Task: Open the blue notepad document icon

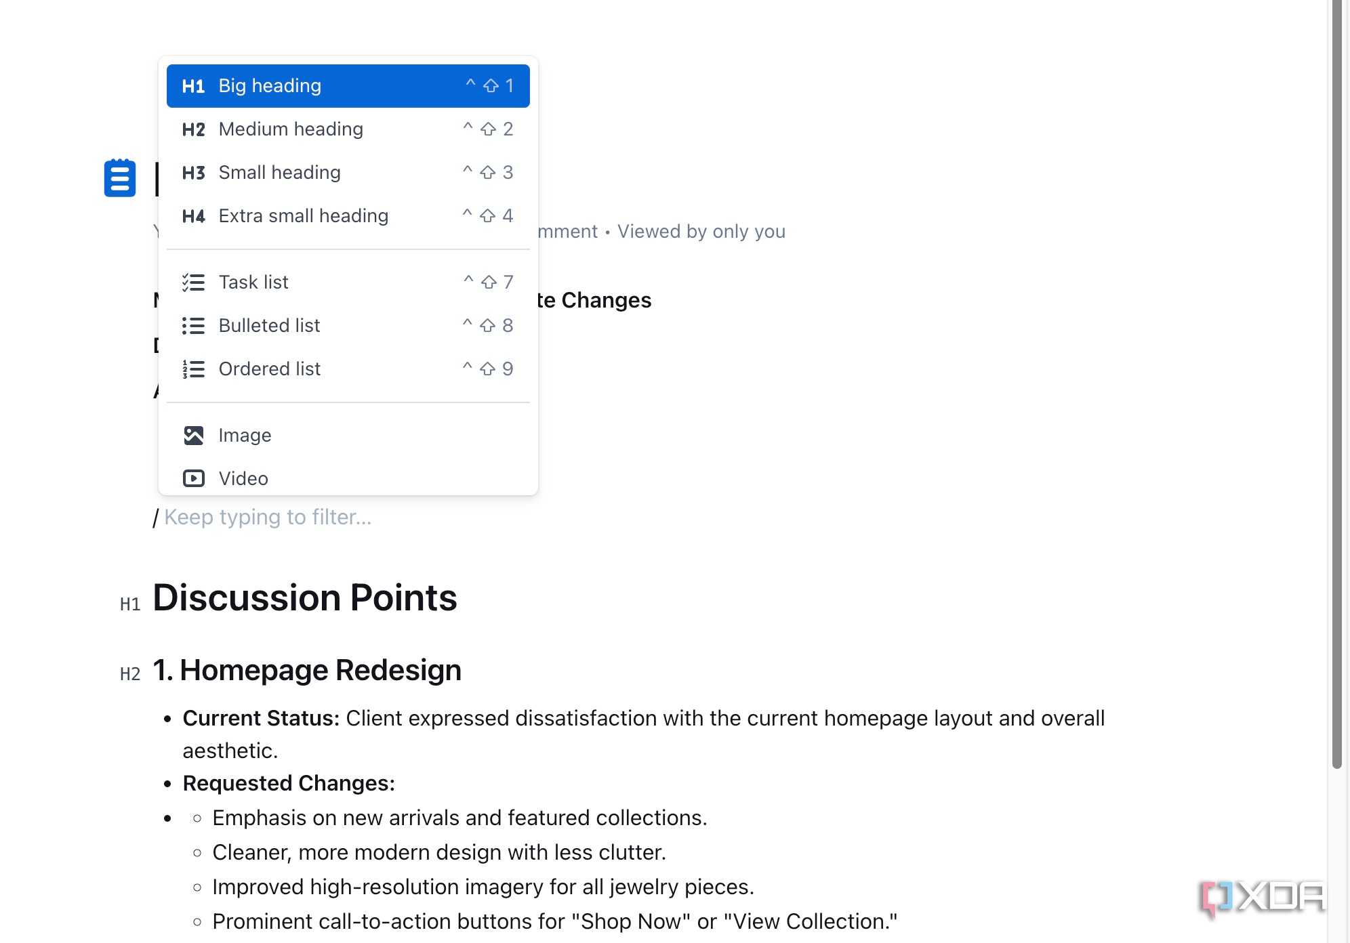Action: (x=120, y=177)
